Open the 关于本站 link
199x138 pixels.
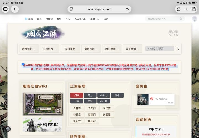click(x=173, y=34)
